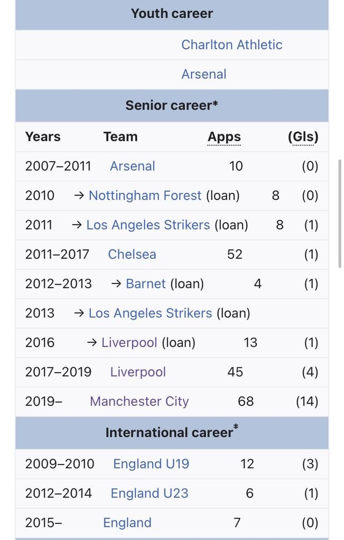Click the Arsenal senior career link
The width and height of the screenshot is (344, 540).
pos(132,166)
